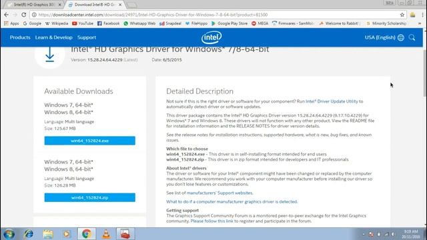Click Chrome icon in taskbar
This screenshot has height=240, width=427.
pos(87,234)
